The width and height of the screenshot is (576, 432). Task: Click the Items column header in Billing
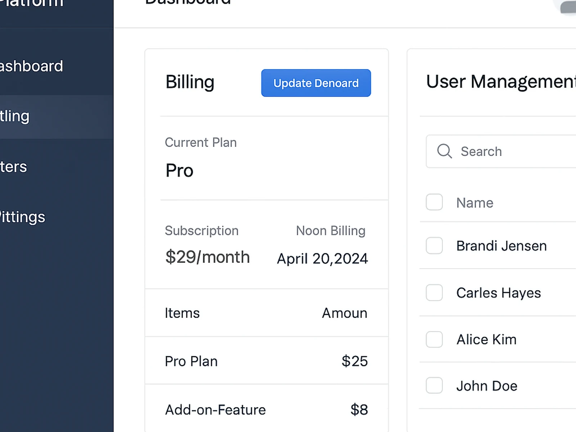tap(182, 313)
